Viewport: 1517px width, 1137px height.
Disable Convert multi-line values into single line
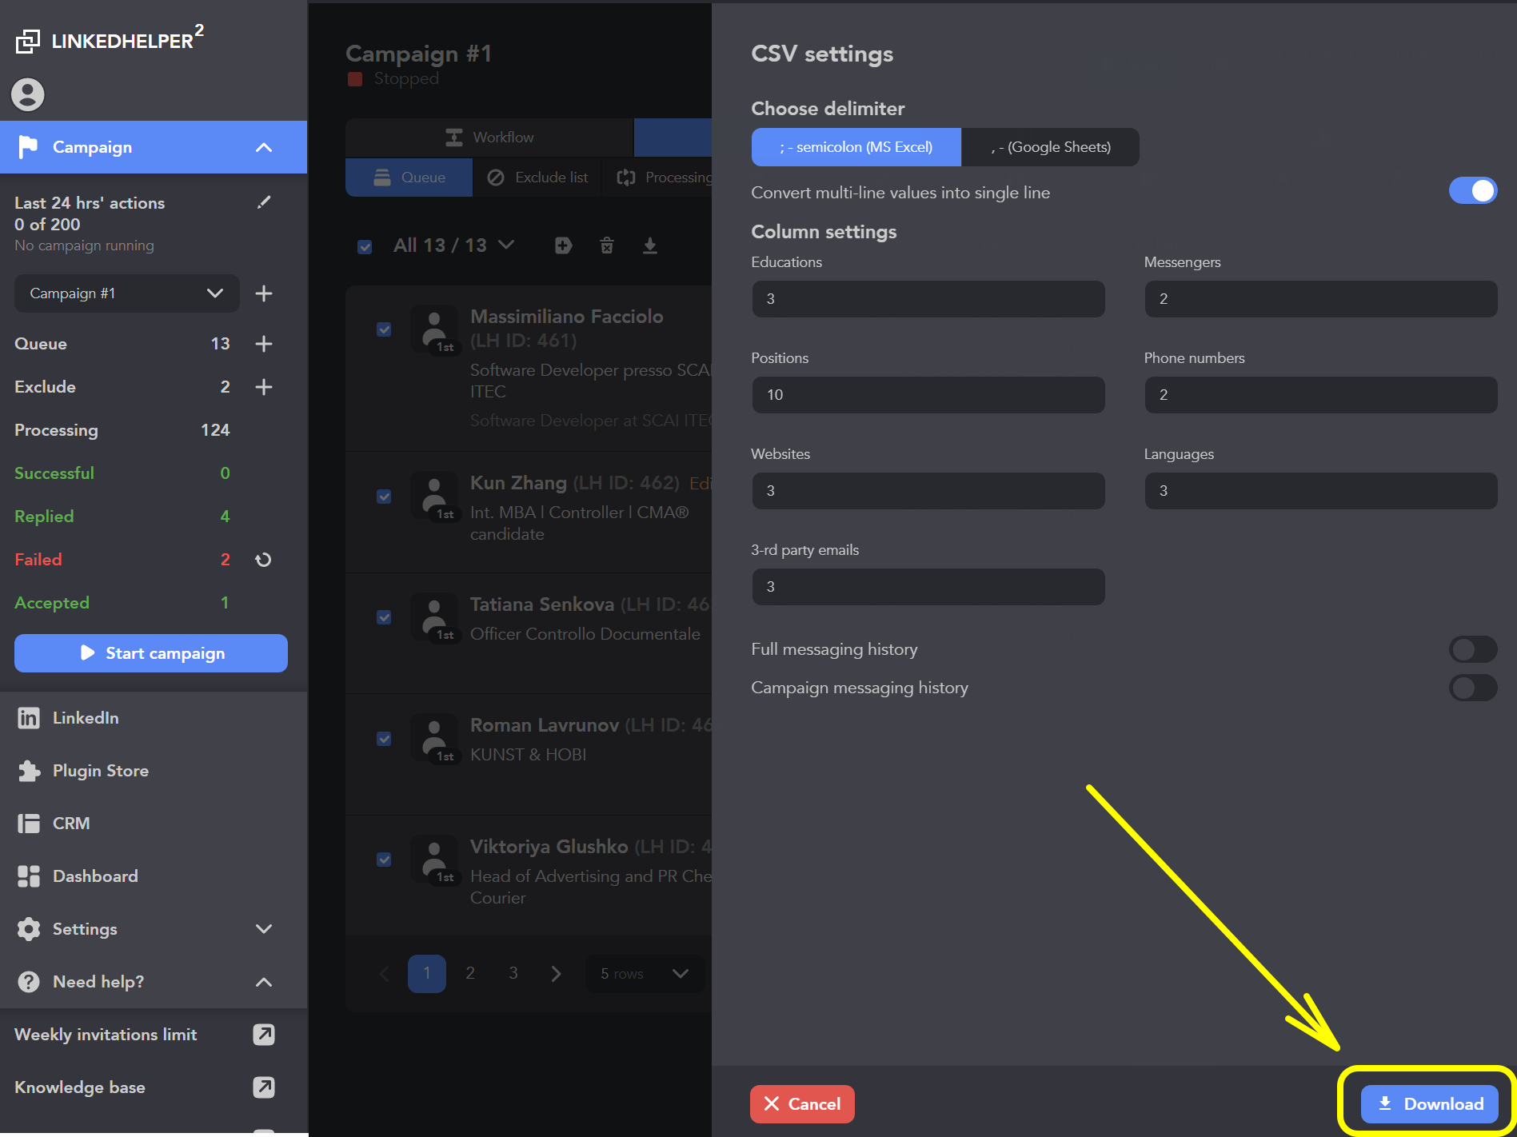pos(1472,191)
